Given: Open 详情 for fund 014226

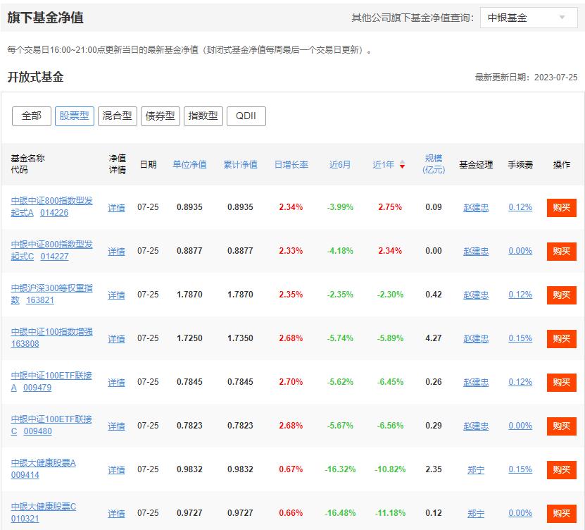Looking at the screenshot, I should [x=115, y=207].
